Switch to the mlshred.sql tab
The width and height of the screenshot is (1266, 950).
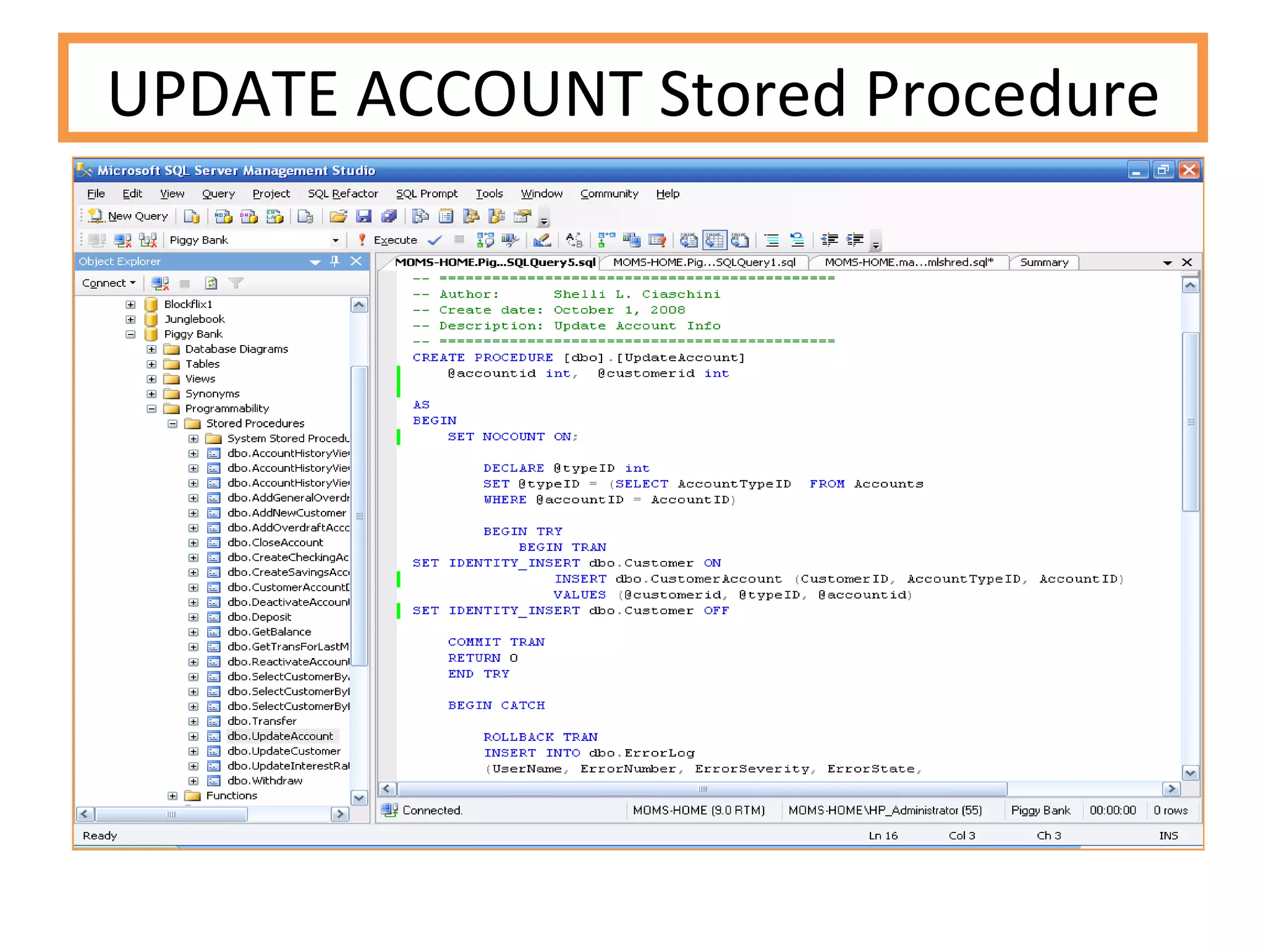coord(909,262)
